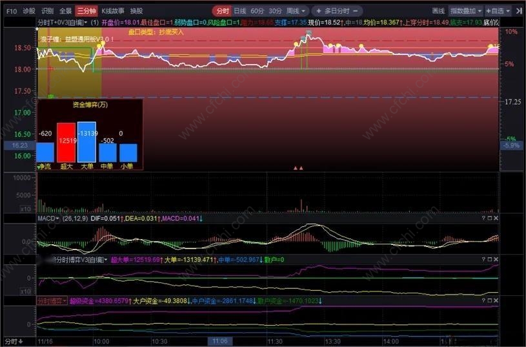Image resolution: width=526 pixels, height=347 pixels.
Task: Select the 中单 bar showing -502
Action: coord(108,153)
